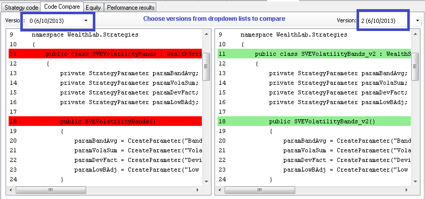Click left pane horizontal scrollbar thumb
This screenshot has height=199, width=425.
[x=51, y=190]
